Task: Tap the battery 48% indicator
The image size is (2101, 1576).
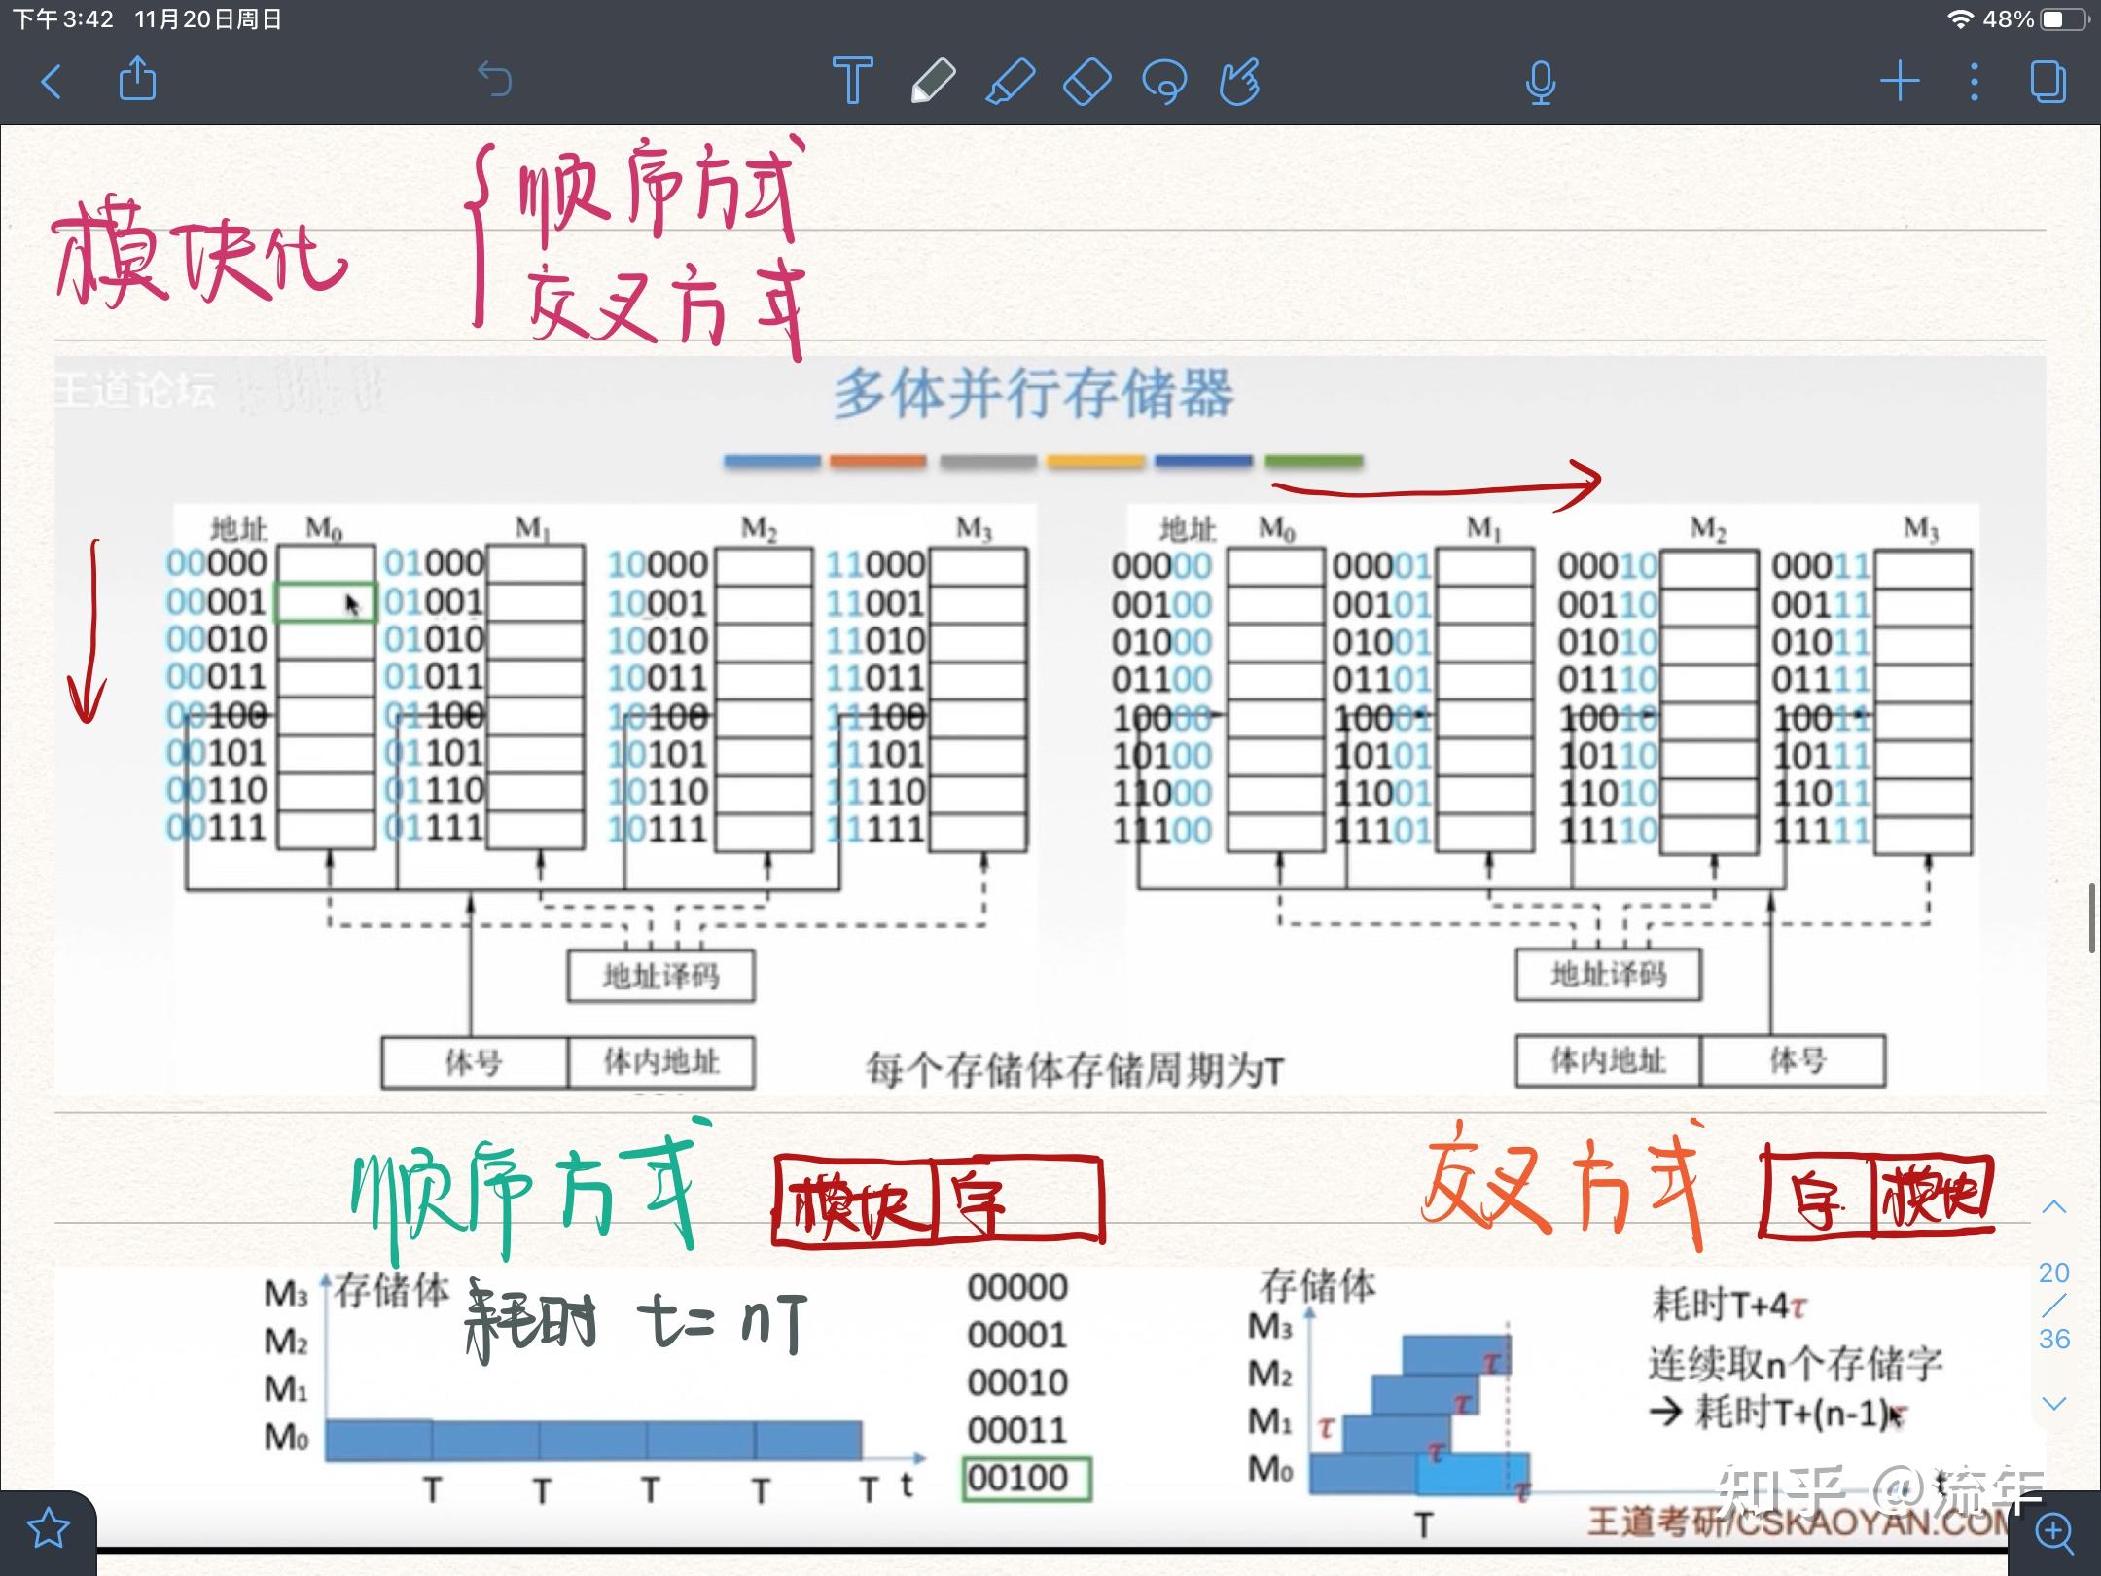Action: [2036, 19]
